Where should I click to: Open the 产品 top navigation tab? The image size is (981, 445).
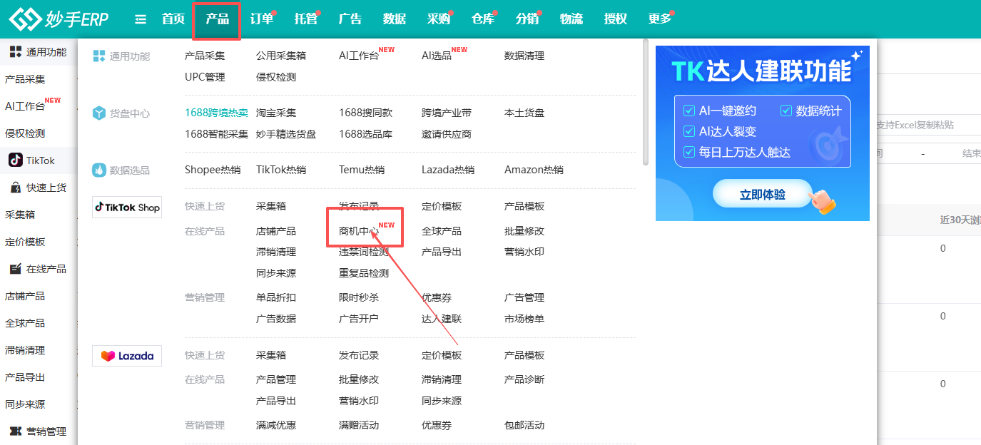tap(217, 19)
